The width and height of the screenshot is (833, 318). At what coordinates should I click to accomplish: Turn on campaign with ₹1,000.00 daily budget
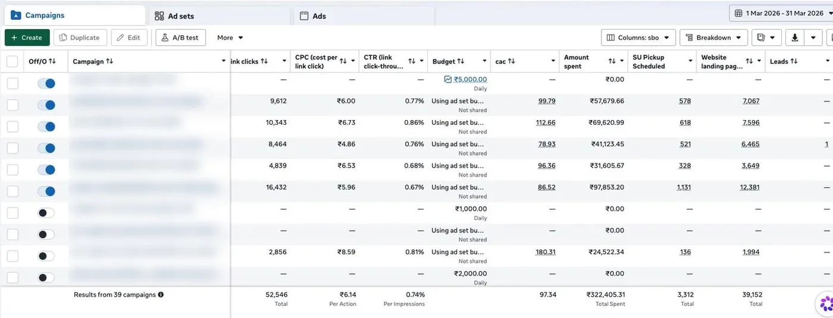[46, 213]
